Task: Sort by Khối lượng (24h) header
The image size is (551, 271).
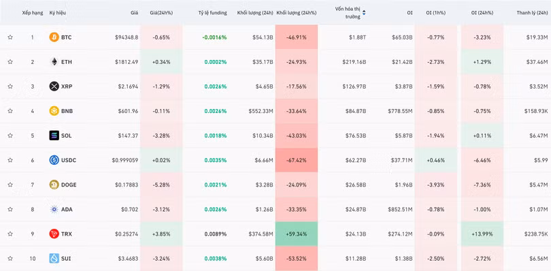Action: coord(255,13)
